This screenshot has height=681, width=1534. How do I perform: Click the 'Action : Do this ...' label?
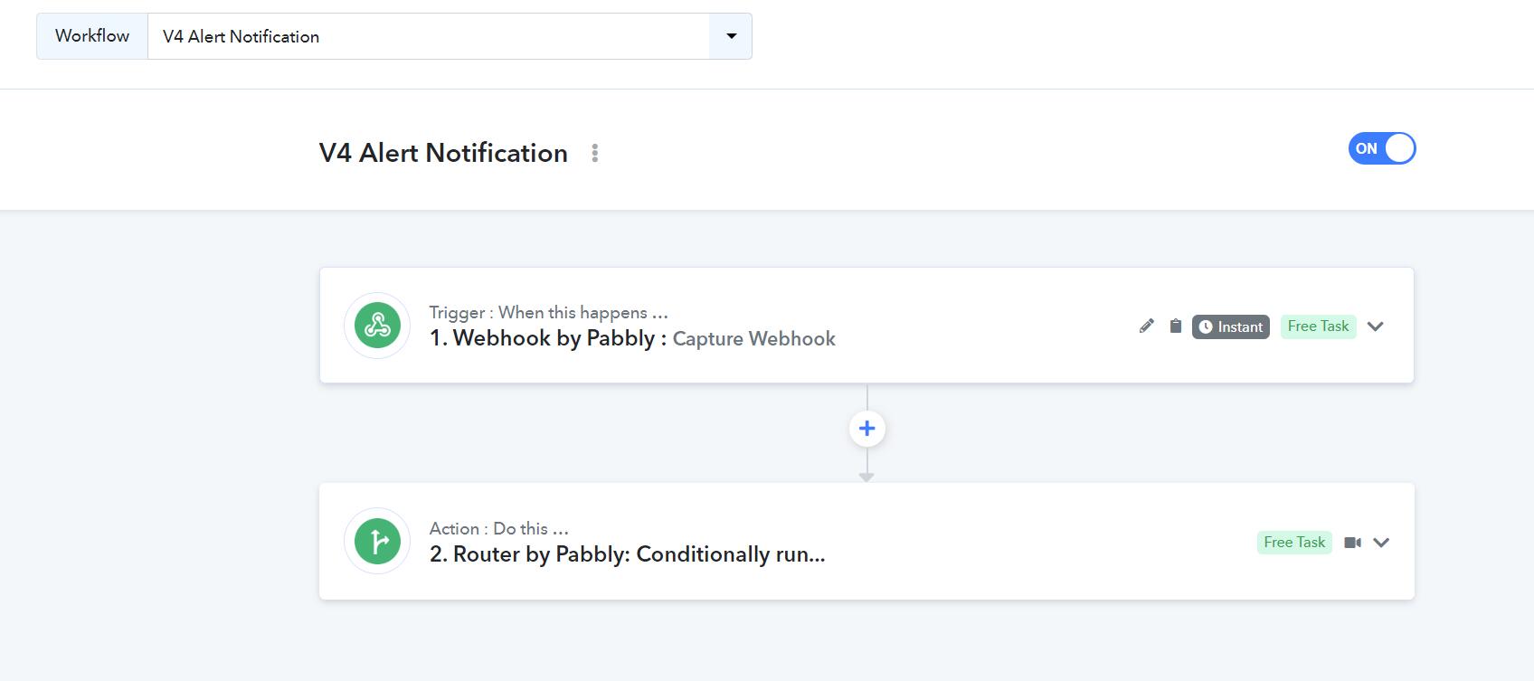point(498,528)
